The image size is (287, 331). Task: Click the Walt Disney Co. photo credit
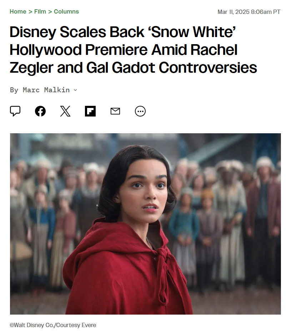click(53, 325)
